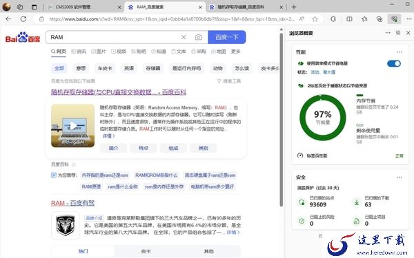Open the browser profile avatar
This screenshot has height=258, width=414.
coord(6,7)
